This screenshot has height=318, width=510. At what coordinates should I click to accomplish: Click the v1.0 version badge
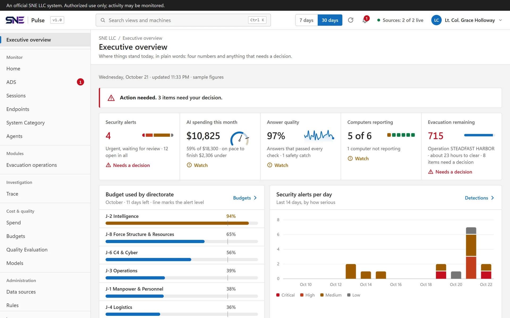[57, 20]
